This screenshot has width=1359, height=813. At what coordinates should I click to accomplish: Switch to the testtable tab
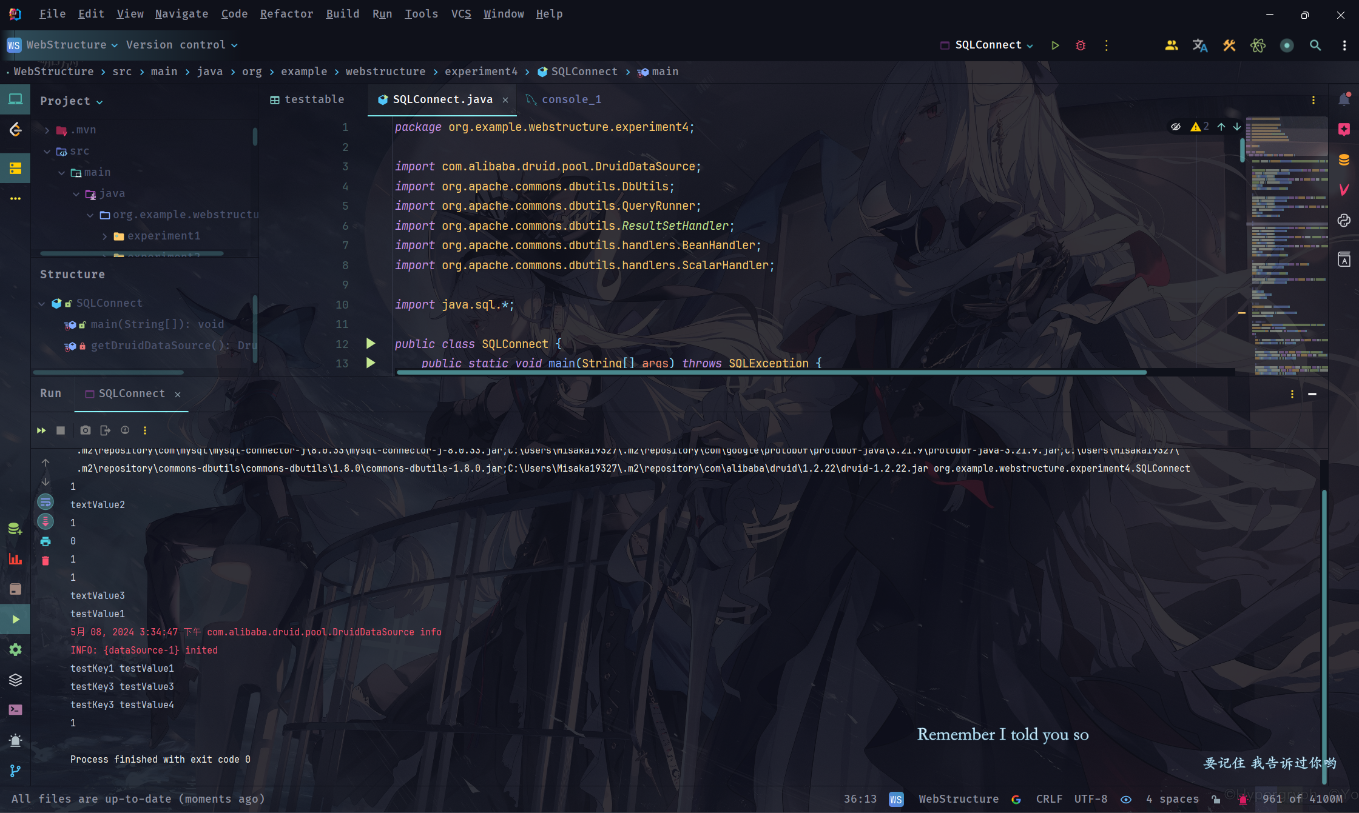coord(307,99)
